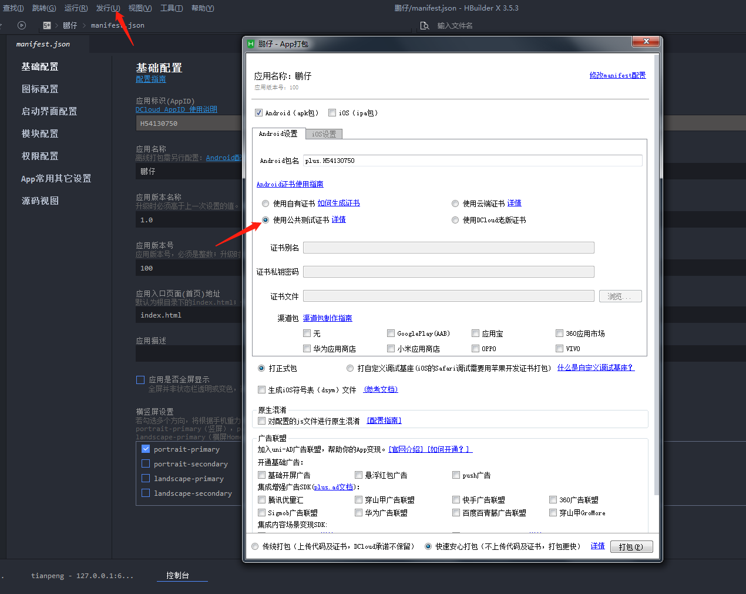
Task: Select 使用自有证书 radio button
Action: [266, 203]
